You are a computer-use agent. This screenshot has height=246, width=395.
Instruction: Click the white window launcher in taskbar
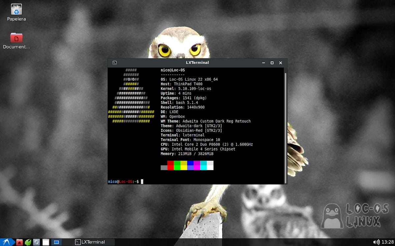46,242
